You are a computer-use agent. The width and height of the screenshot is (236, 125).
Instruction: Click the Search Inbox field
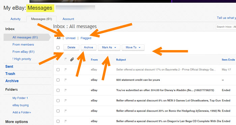226,27
